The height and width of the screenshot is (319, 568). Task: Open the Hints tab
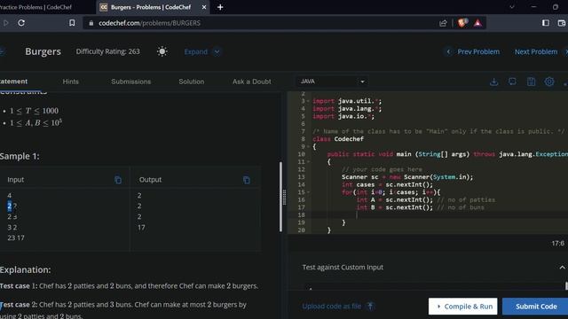point(71,82)
